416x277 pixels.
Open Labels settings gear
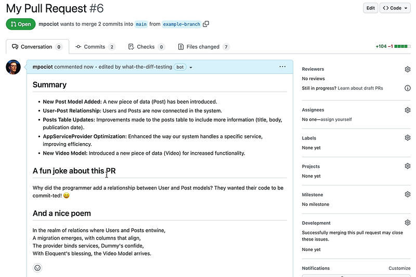408,137
